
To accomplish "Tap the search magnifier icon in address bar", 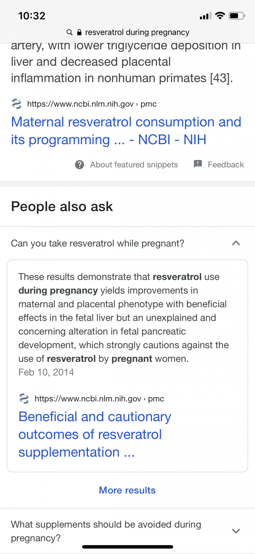I will pos(69,32).
